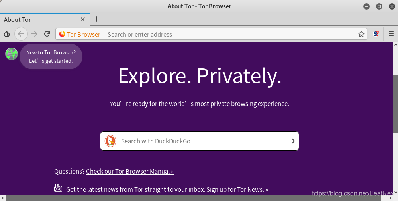The width and height of the screenshot is (398, 201).
Task: Go back one page
Action: 21,34
